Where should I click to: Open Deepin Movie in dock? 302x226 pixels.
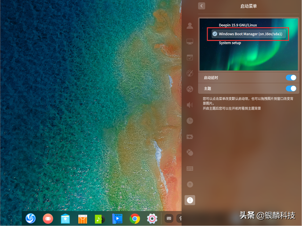(117, 218)
